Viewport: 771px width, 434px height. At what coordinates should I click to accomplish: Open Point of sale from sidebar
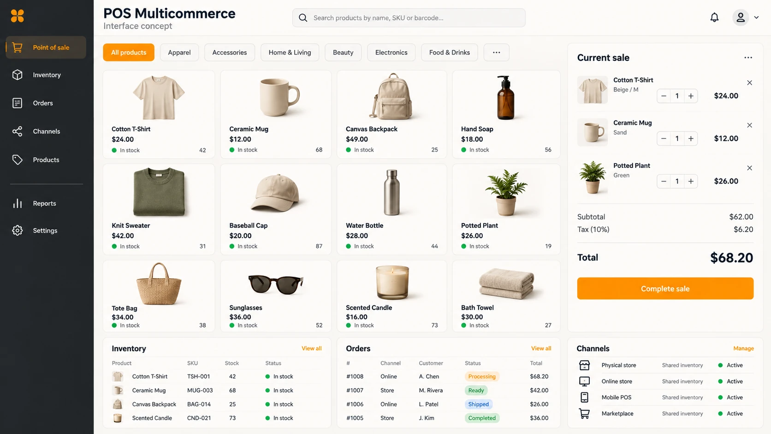click(46, 48)
